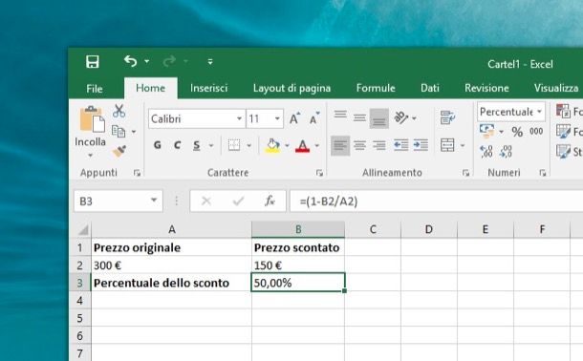
Task: Toggle underline with the S button
Action: click(196, 145)
